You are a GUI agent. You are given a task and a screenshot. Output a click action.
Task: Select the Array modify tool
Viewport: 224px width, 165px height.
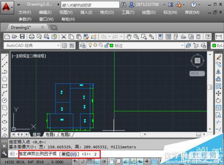click(218, 86)
